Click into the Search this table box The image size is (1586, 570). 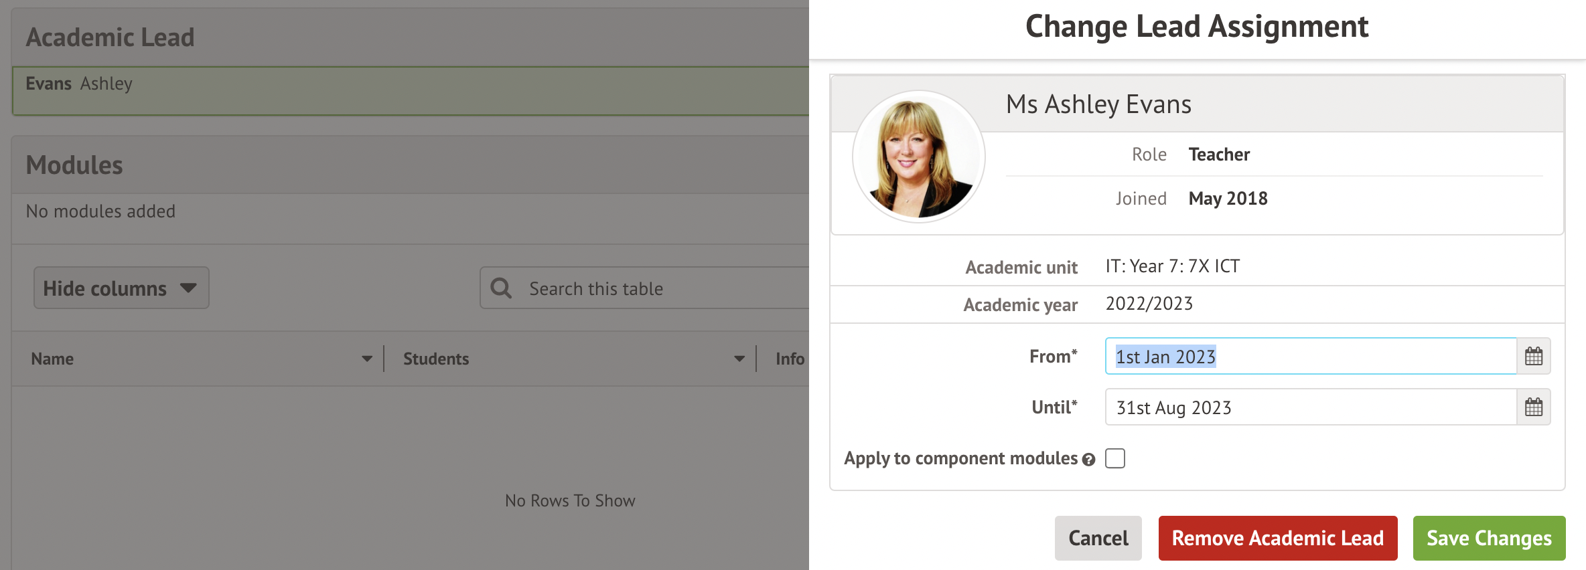coord(663,288)
